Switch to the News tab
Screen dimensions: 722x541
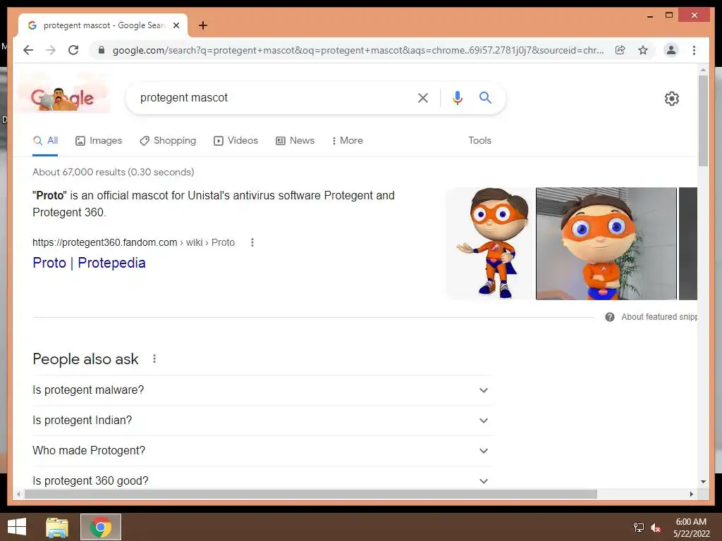pyautogui.click(x=295, y=140)
